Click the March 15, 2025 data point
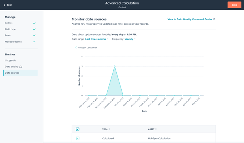 coord(140,95)
